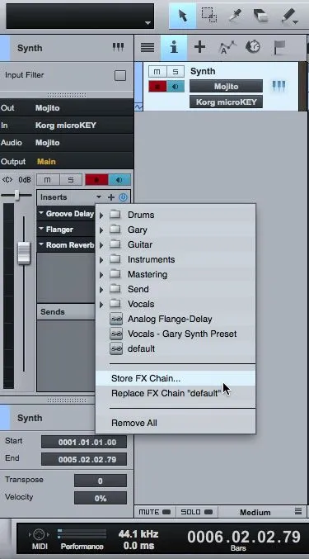Open the keyboard icon in Inspector header
Image resolution: width=309 pixels, height=559 pixels.
pos(118,47)
